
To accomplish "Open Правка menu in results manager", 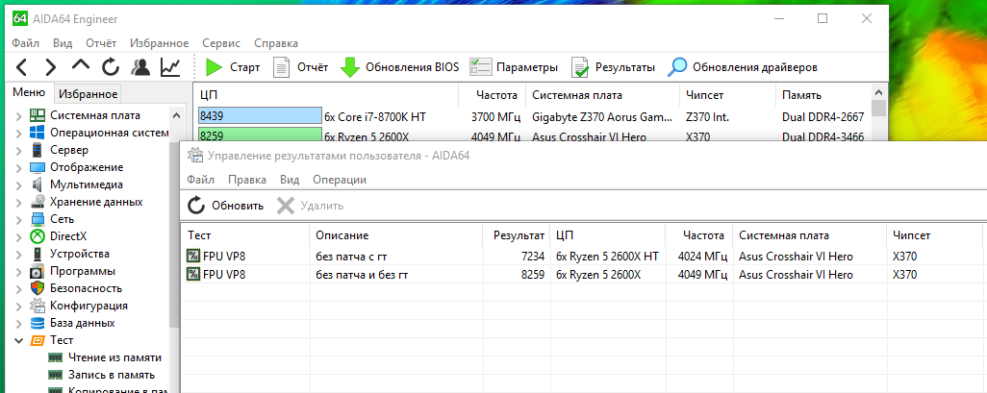I will pyautogui.click(x=246, y=180).
